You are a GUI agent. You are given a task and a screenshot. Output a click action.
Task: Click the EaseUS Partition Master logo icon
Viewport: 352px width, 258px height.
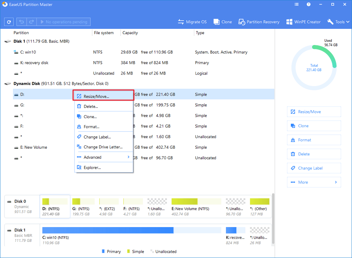[5, 4]
